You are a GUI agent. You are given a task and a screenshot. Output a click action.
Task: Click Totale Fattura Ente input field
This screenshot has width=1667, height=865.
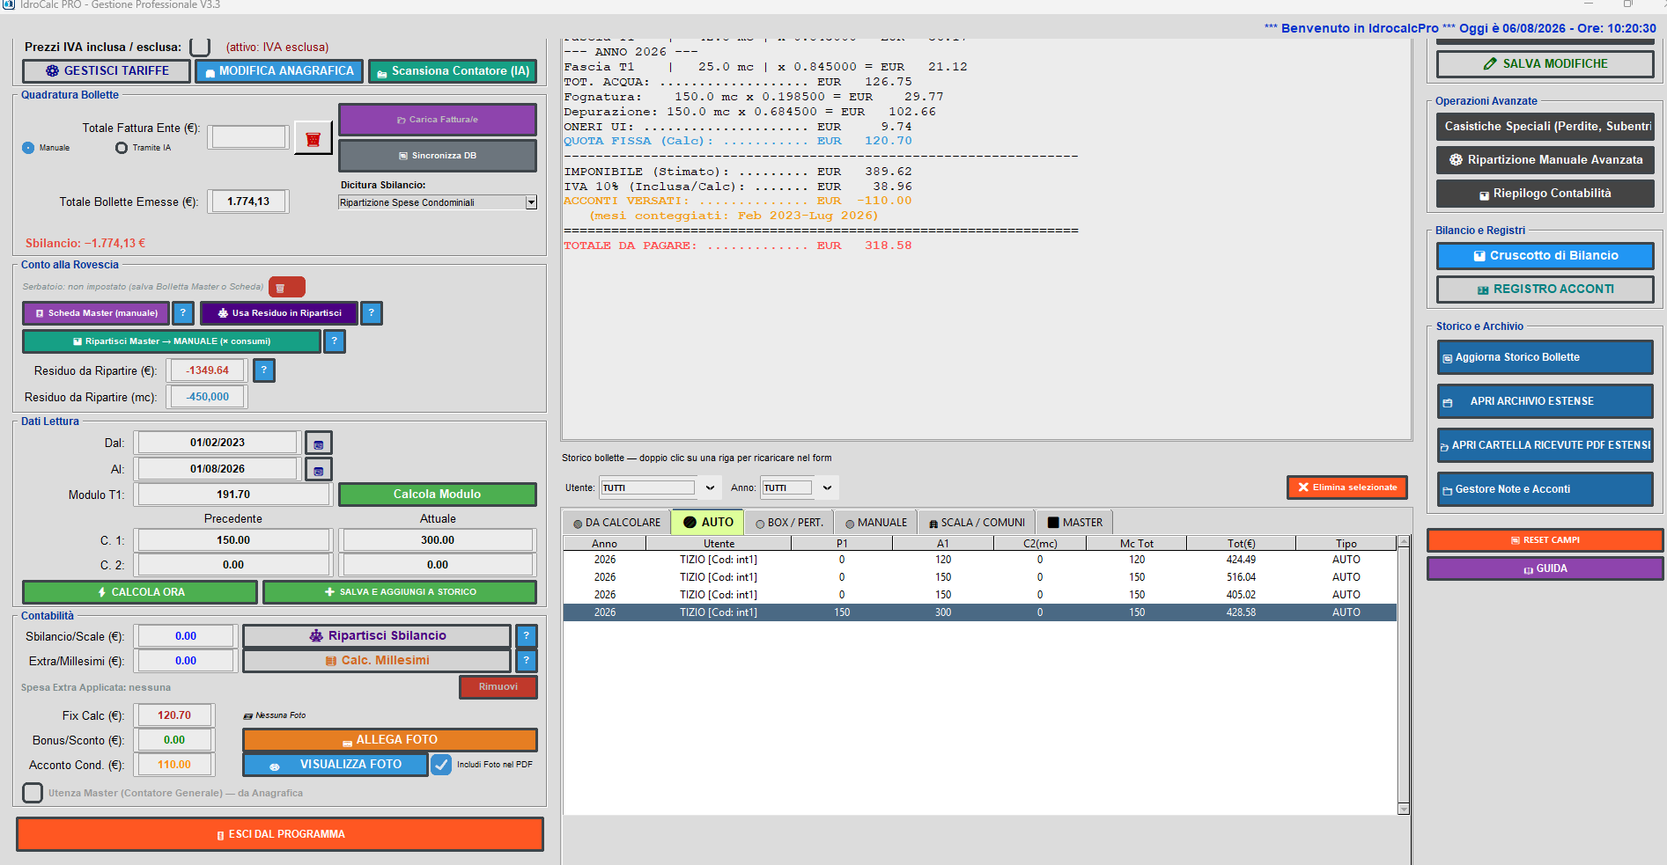point(249,136)
